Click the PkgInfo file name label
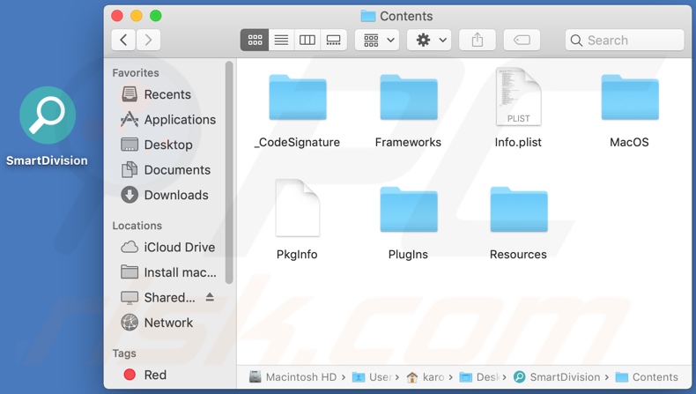This screenshot has height=394, width=696. click(x=297, y=255)
